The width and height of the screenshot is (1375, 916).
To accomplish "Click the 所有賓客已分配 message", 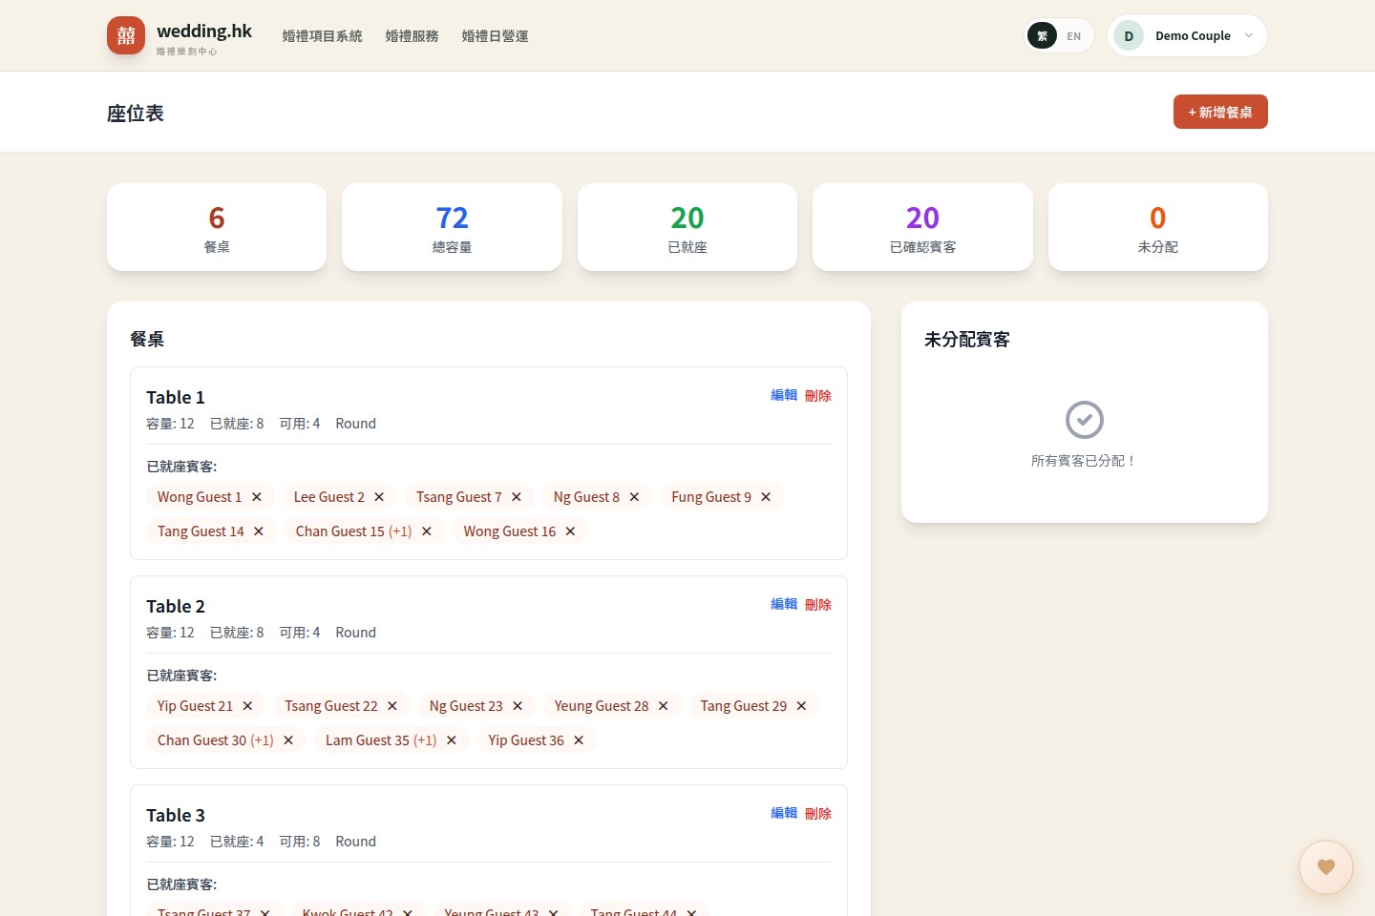I will 1084,461.
